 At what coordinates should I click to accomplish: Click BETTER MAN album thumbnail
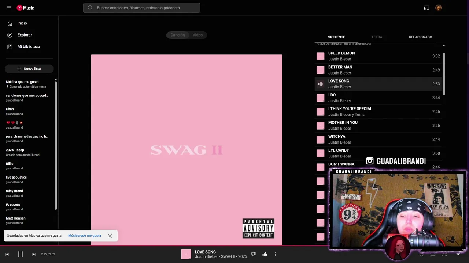pyautogui.click(x=320, y=70)
